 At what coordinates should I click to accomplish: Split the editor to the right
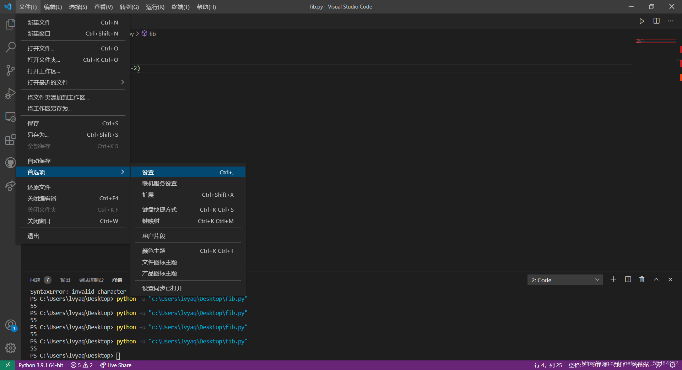(656, 21)
